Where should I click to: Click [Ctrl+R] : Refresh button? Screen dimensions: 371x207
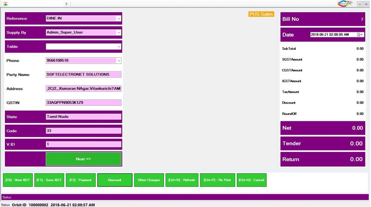[182, 180]
